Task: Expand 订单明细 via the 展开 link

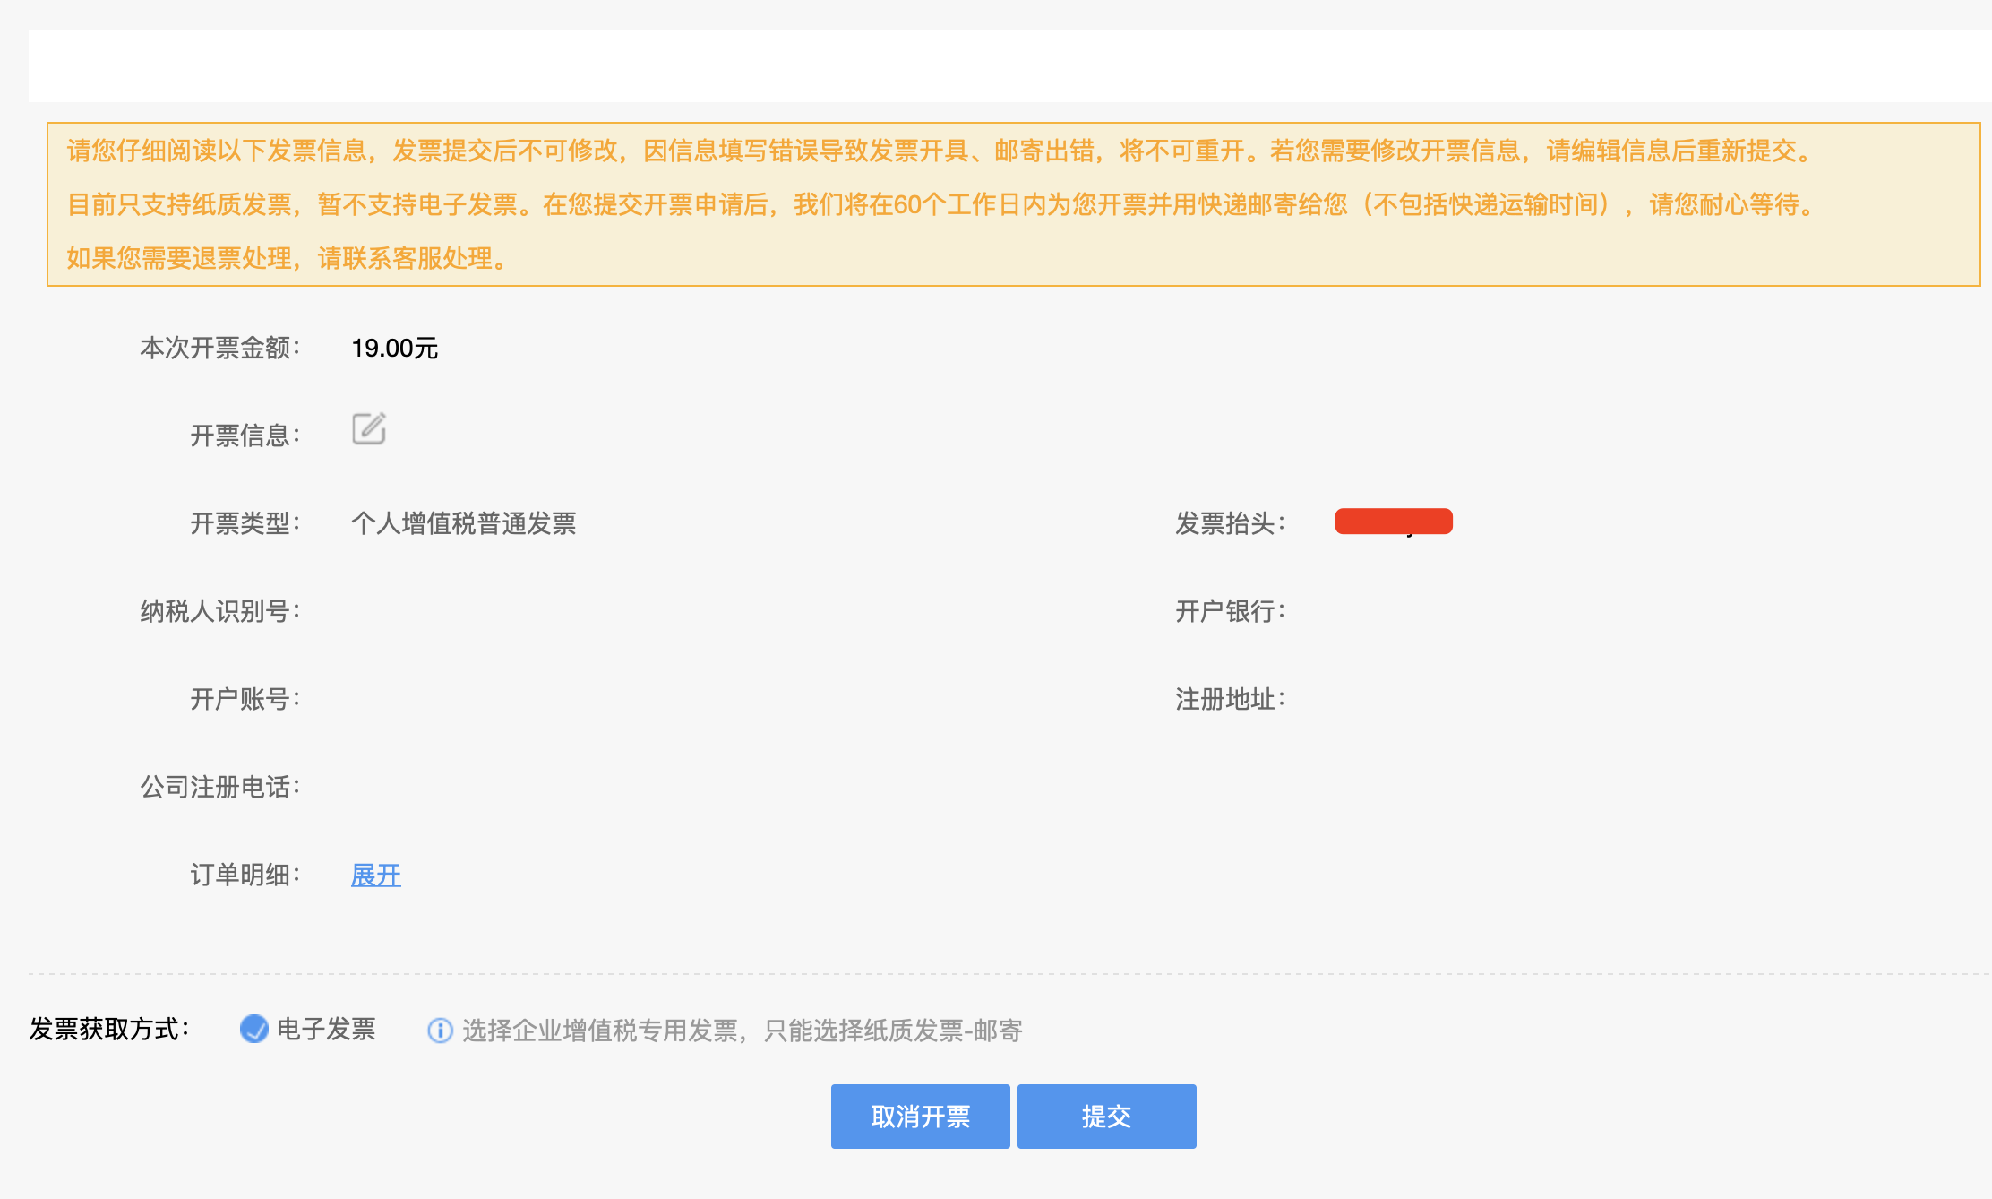Action: [x=375, y=875]
